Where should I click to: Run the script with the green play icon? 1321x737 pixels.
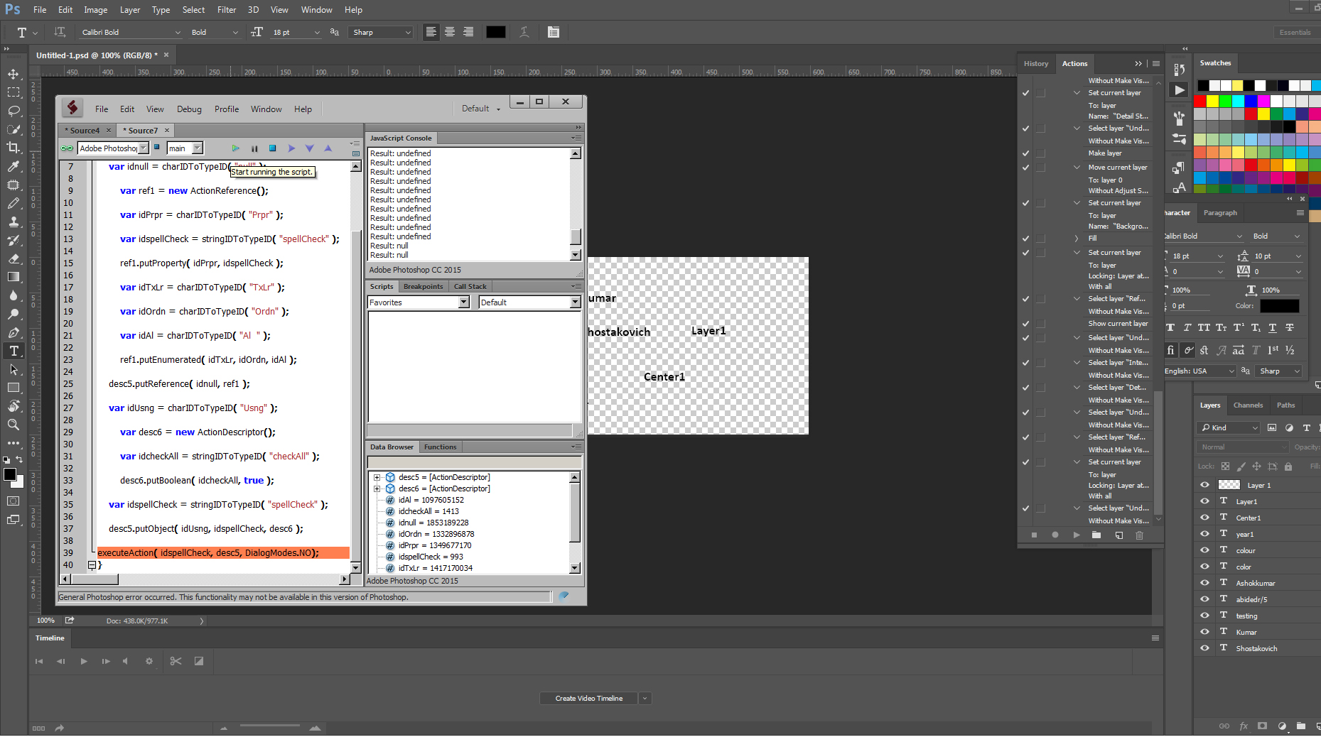(x=235, y=148)
